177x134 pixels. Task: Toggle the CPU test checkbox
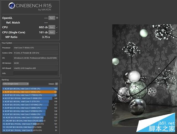(57, 27)
